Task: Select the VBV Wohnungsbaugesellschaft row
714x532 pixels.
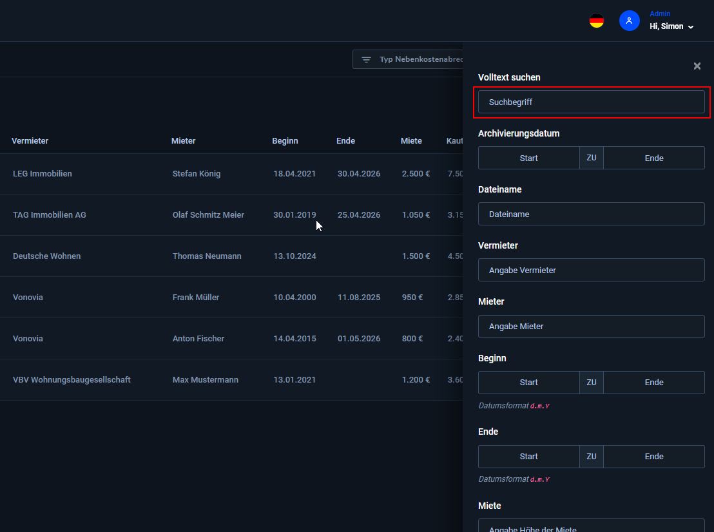Action: (x=231, y=379)
